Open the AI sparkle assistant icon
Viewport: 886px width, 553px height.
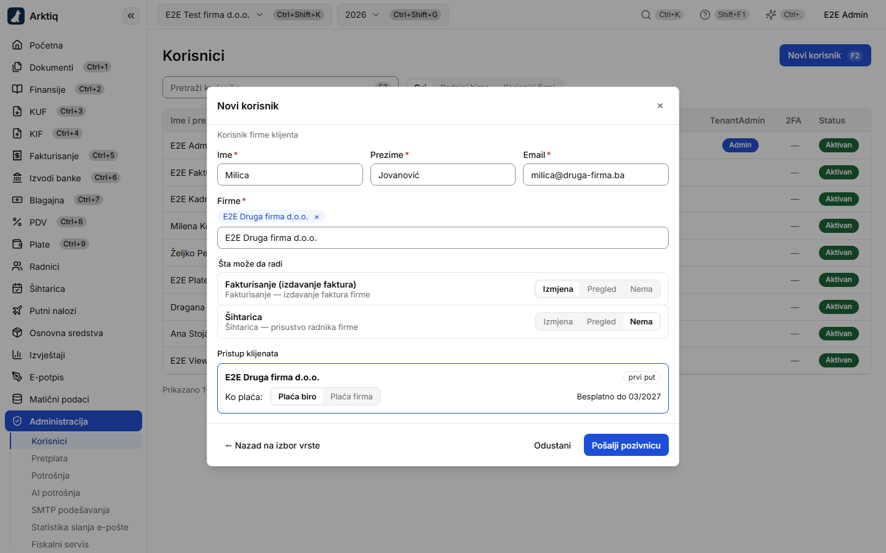pyautogui.click(x=770, y=15)
